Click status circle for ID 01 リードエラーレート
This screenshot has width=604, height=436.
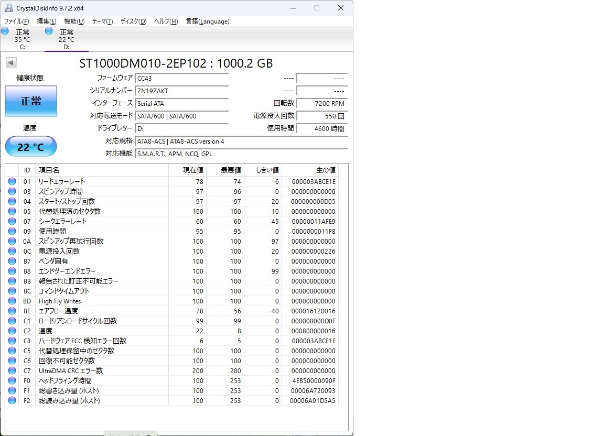tap(13, 181)
